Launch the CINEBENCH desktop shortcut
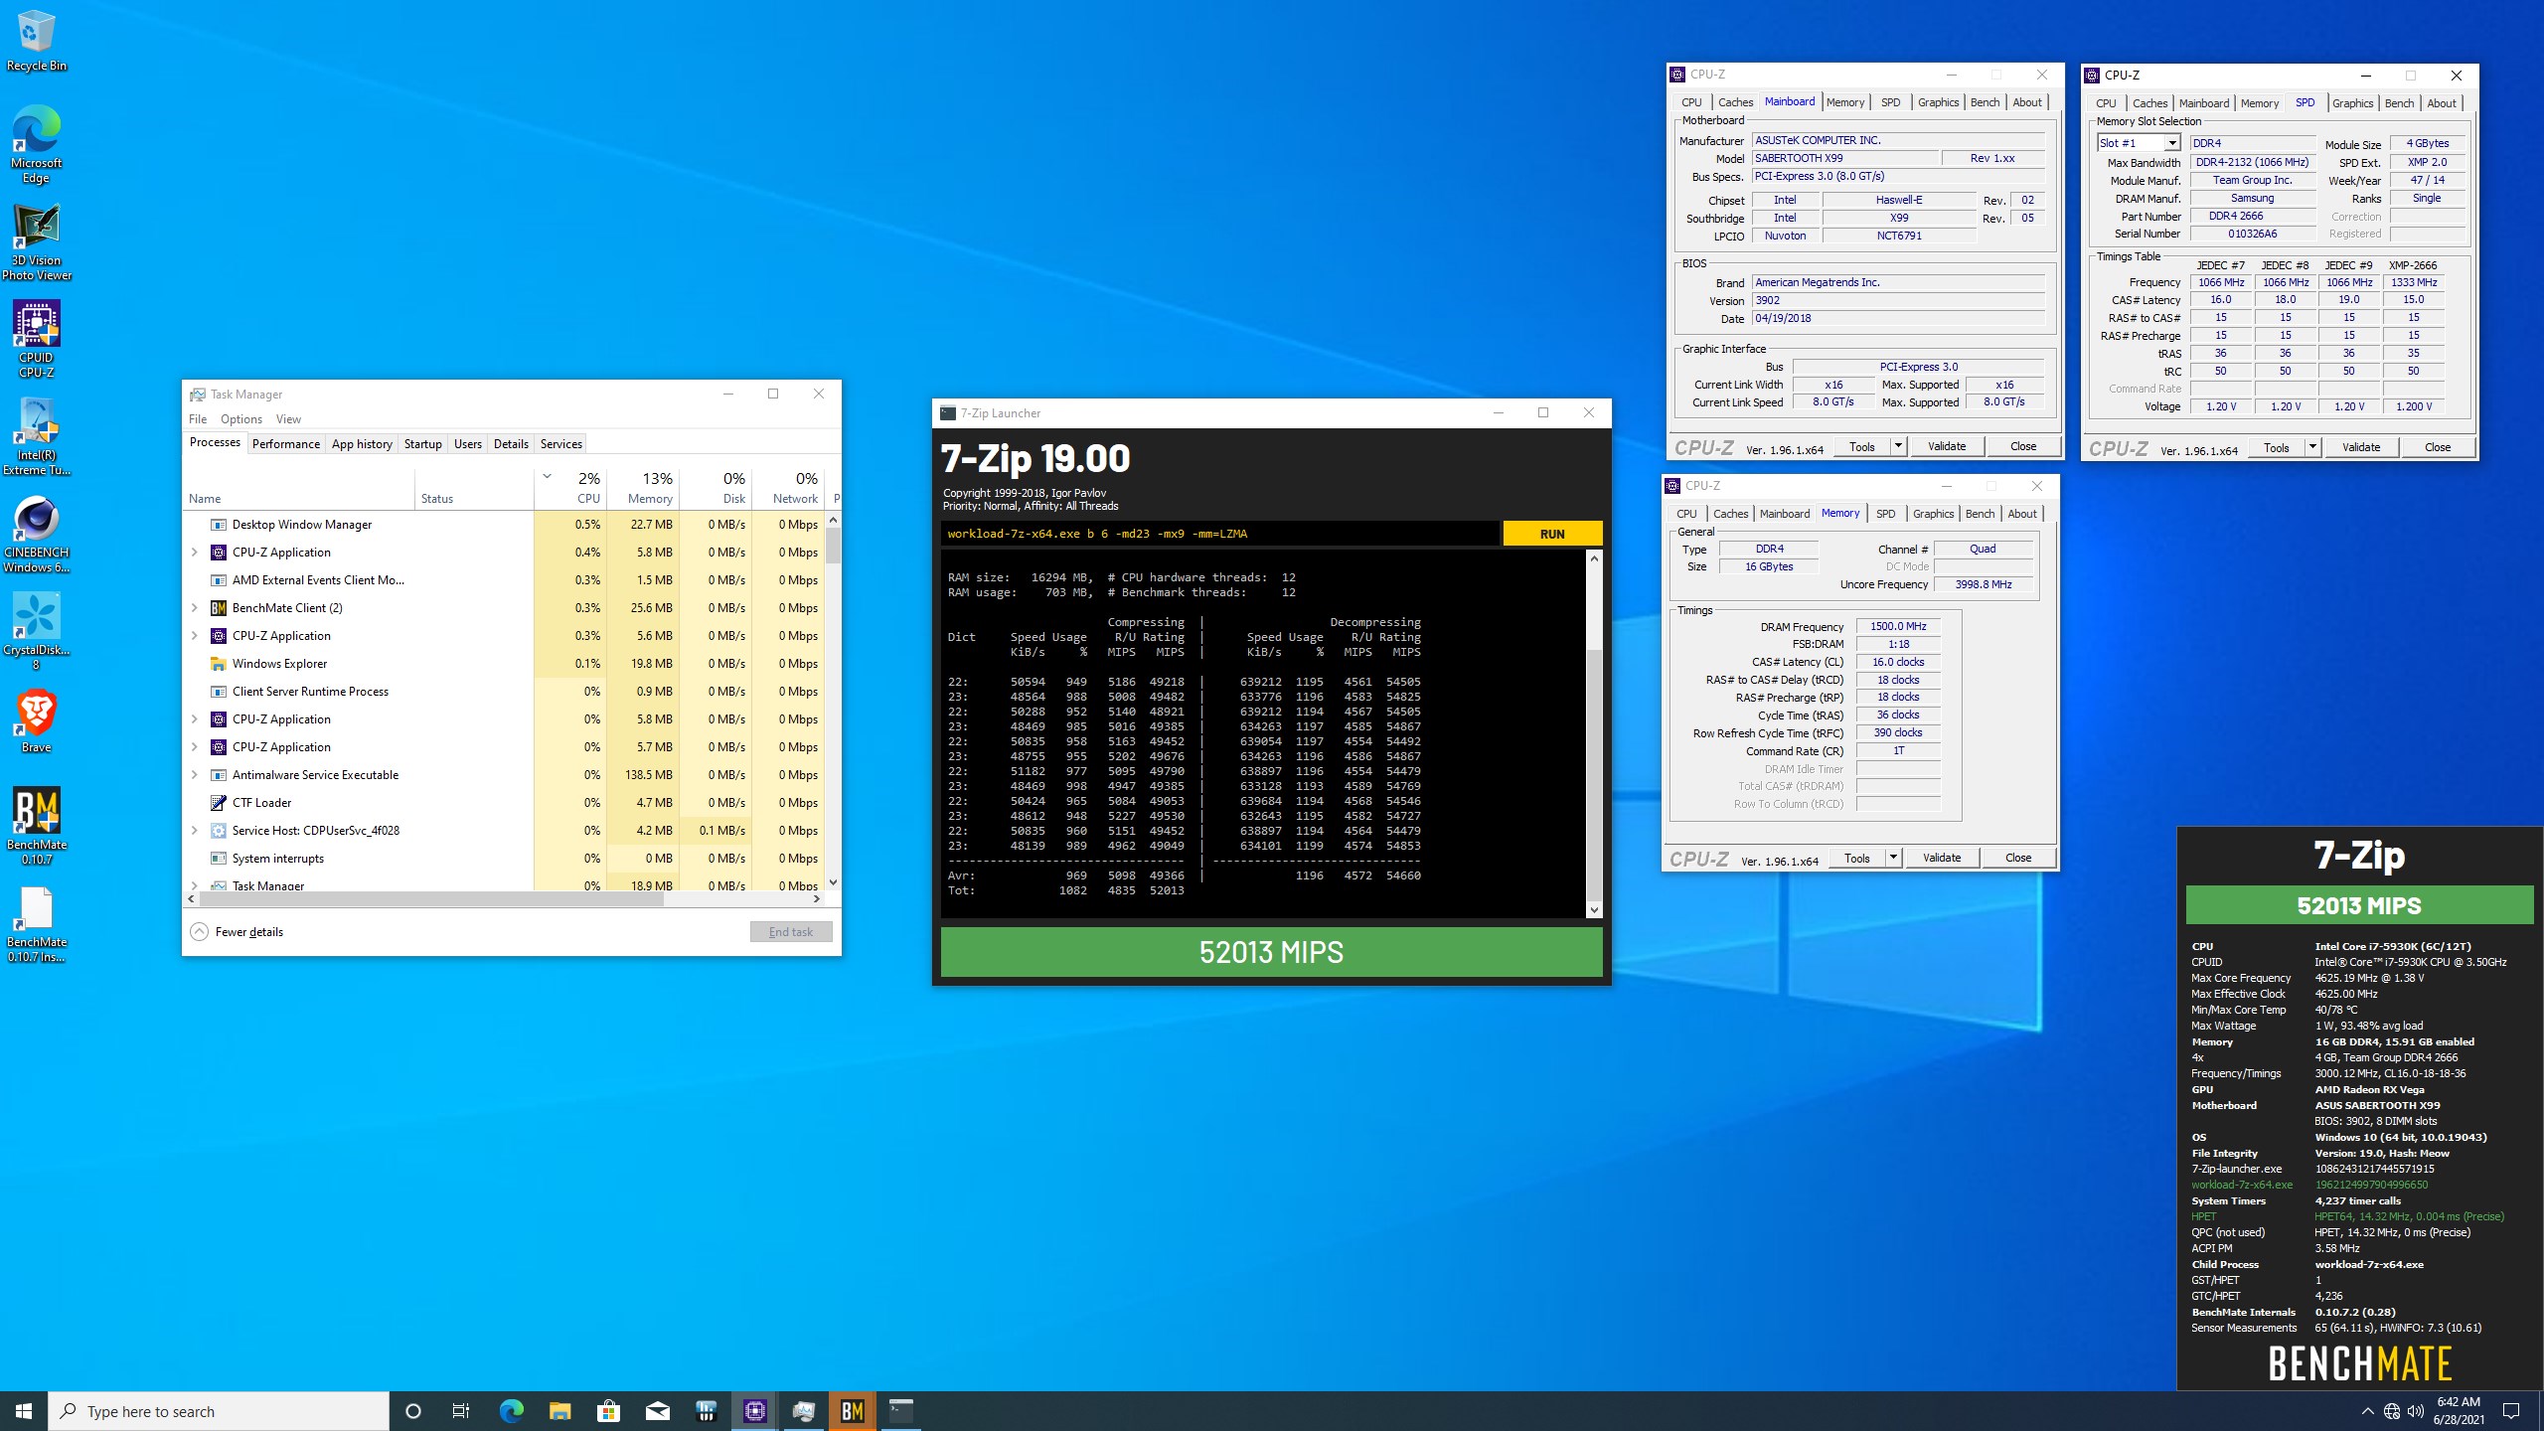The width and height of the screenshot is (2544, 1431). click(37, 534)
